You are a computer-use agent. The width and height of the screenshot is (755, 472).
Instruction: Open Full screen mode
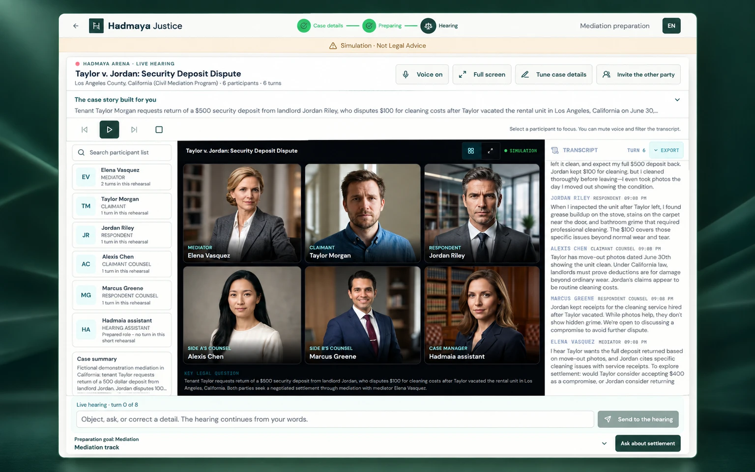click(x=482, y=75)
